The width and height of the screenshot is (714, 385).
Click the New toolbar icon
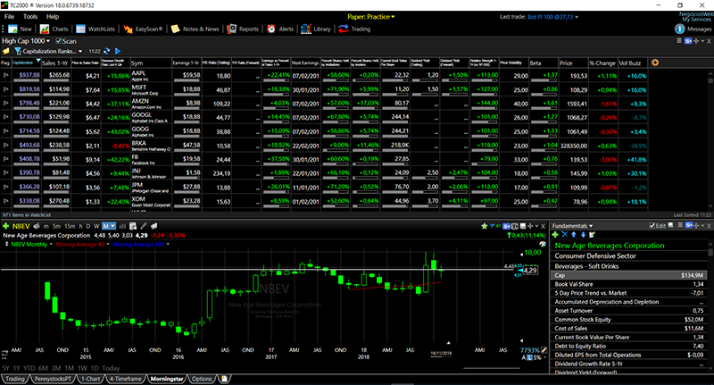[12, 29]
